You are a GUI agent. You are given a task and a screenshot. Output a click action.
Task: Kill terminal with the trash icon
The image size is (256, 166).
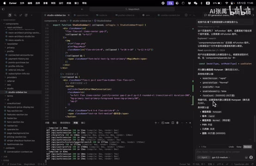(x=177, y=123)
